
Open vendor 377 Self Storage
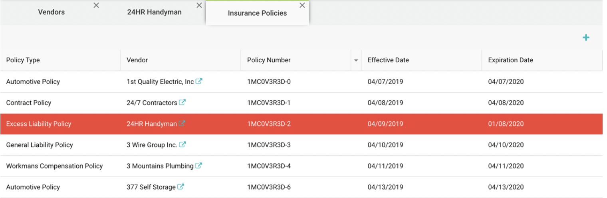pos(151,187)
